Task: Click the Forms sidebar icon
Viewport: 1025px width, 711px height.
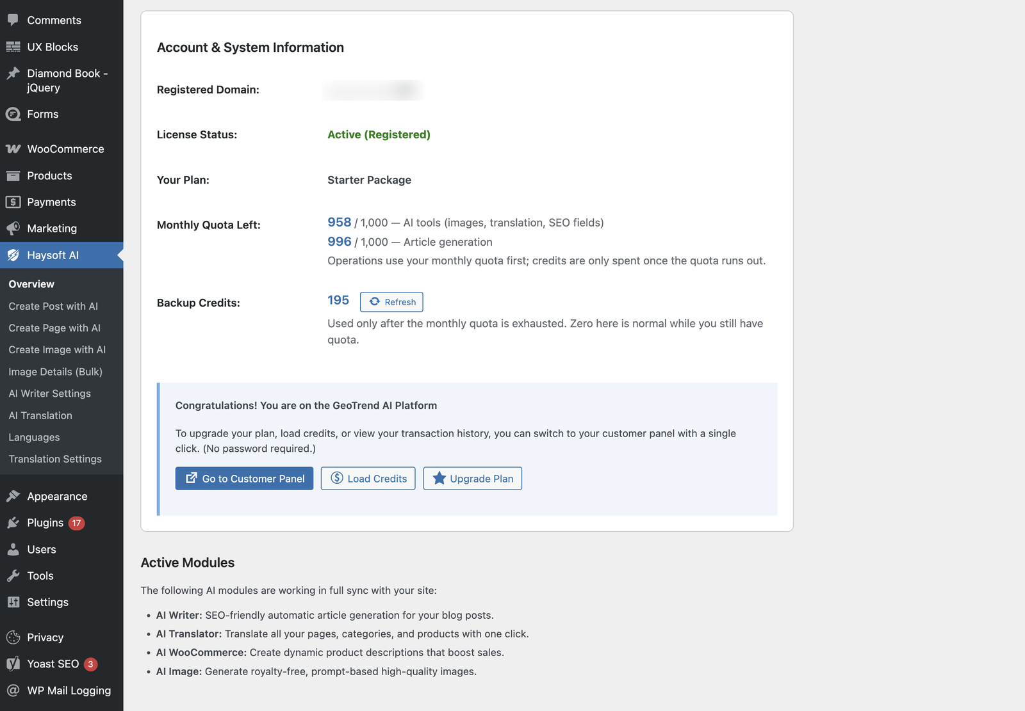Action: point(13,114)
